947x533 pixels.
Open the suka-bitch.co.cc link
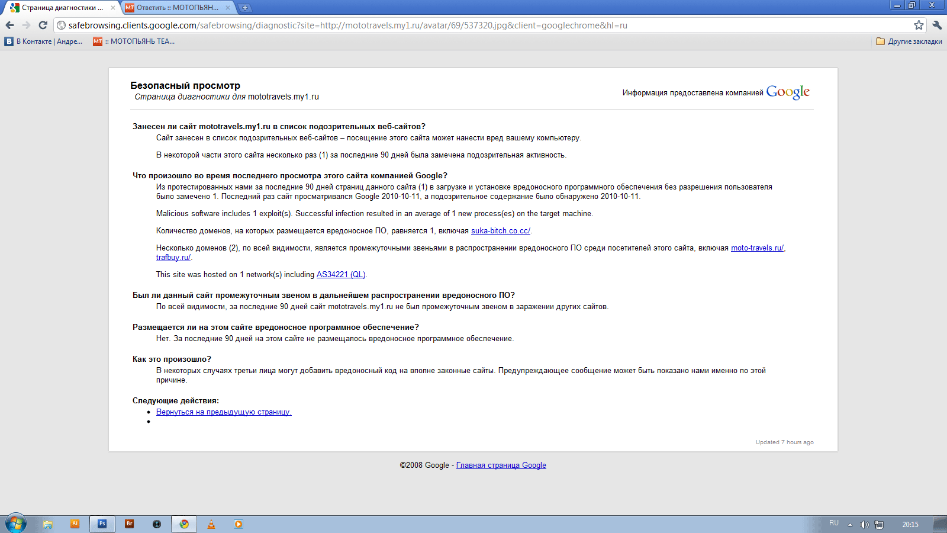pyautogui.click(x=501, y=231)
